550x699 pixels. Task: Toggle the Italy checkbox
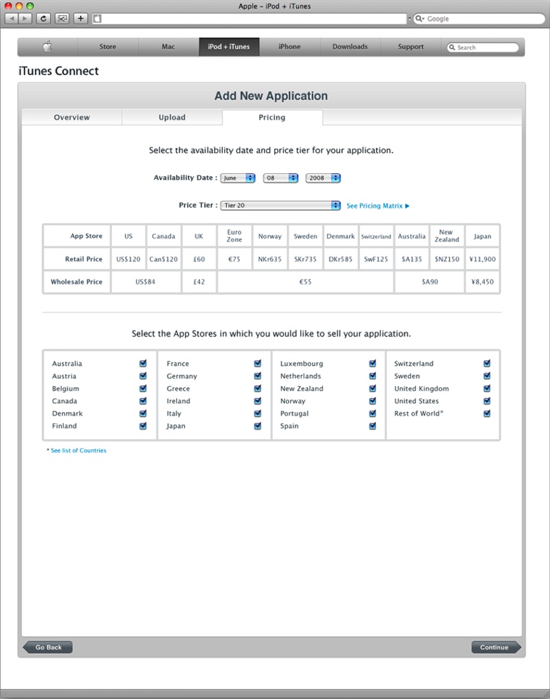257,413
